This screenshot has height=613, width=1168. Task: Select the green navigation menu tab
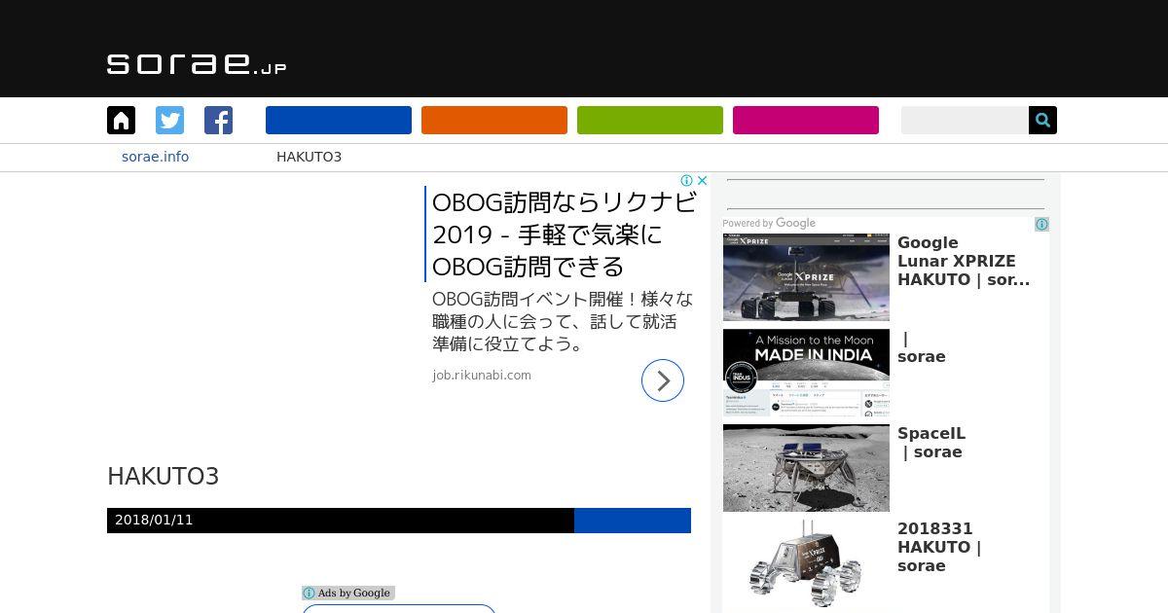tap(650, 121)
